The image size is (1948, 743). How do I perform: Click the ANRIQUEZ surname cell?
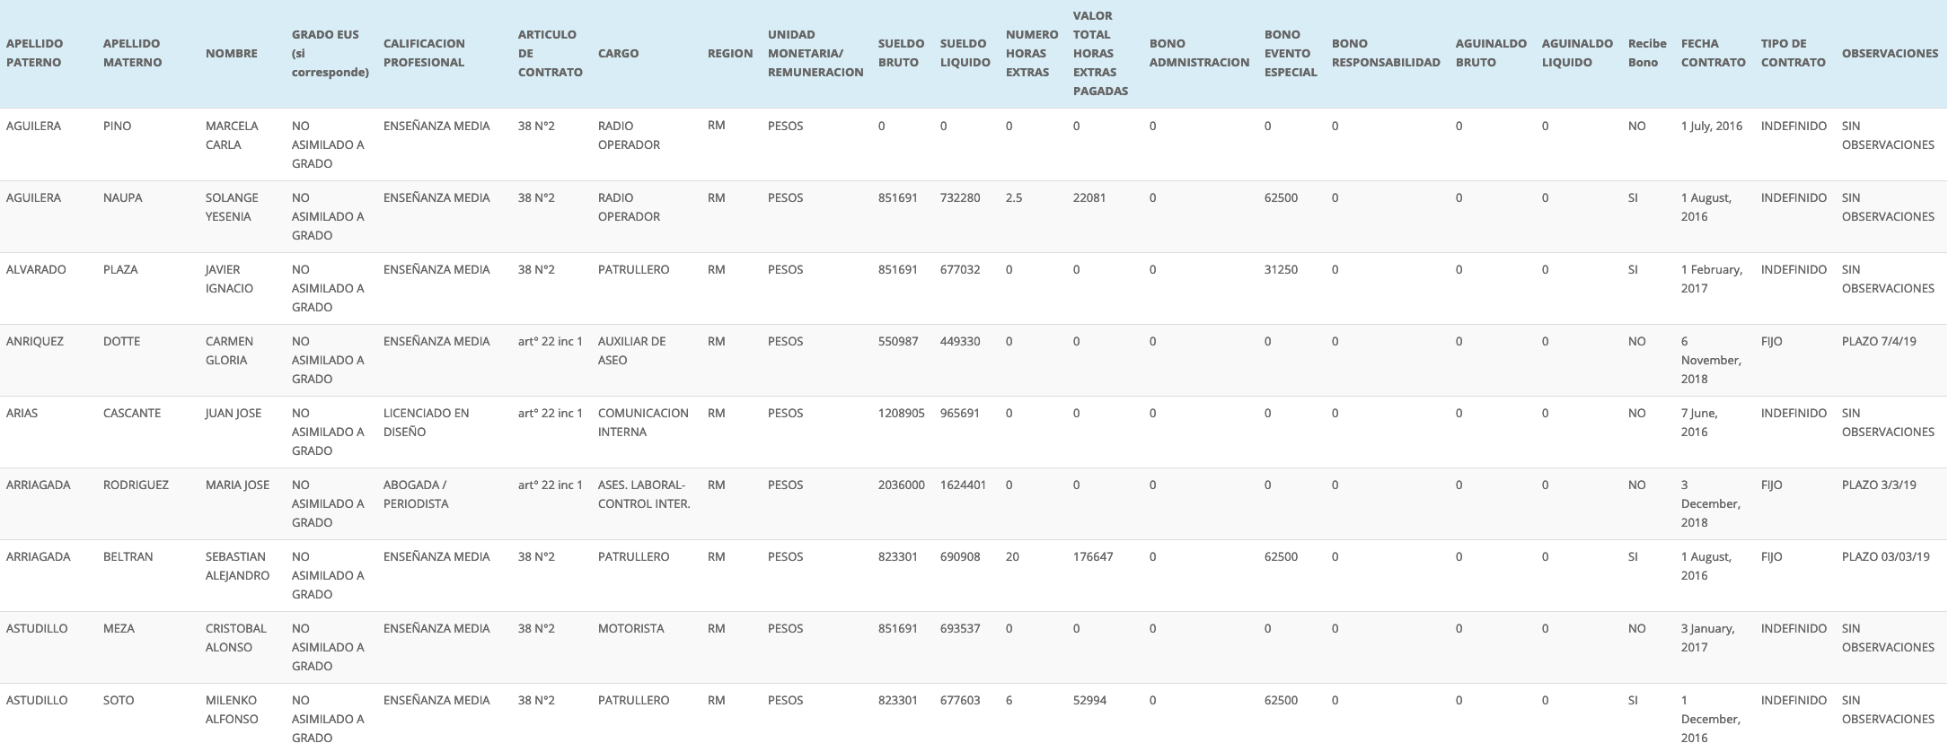click(35, 341)
